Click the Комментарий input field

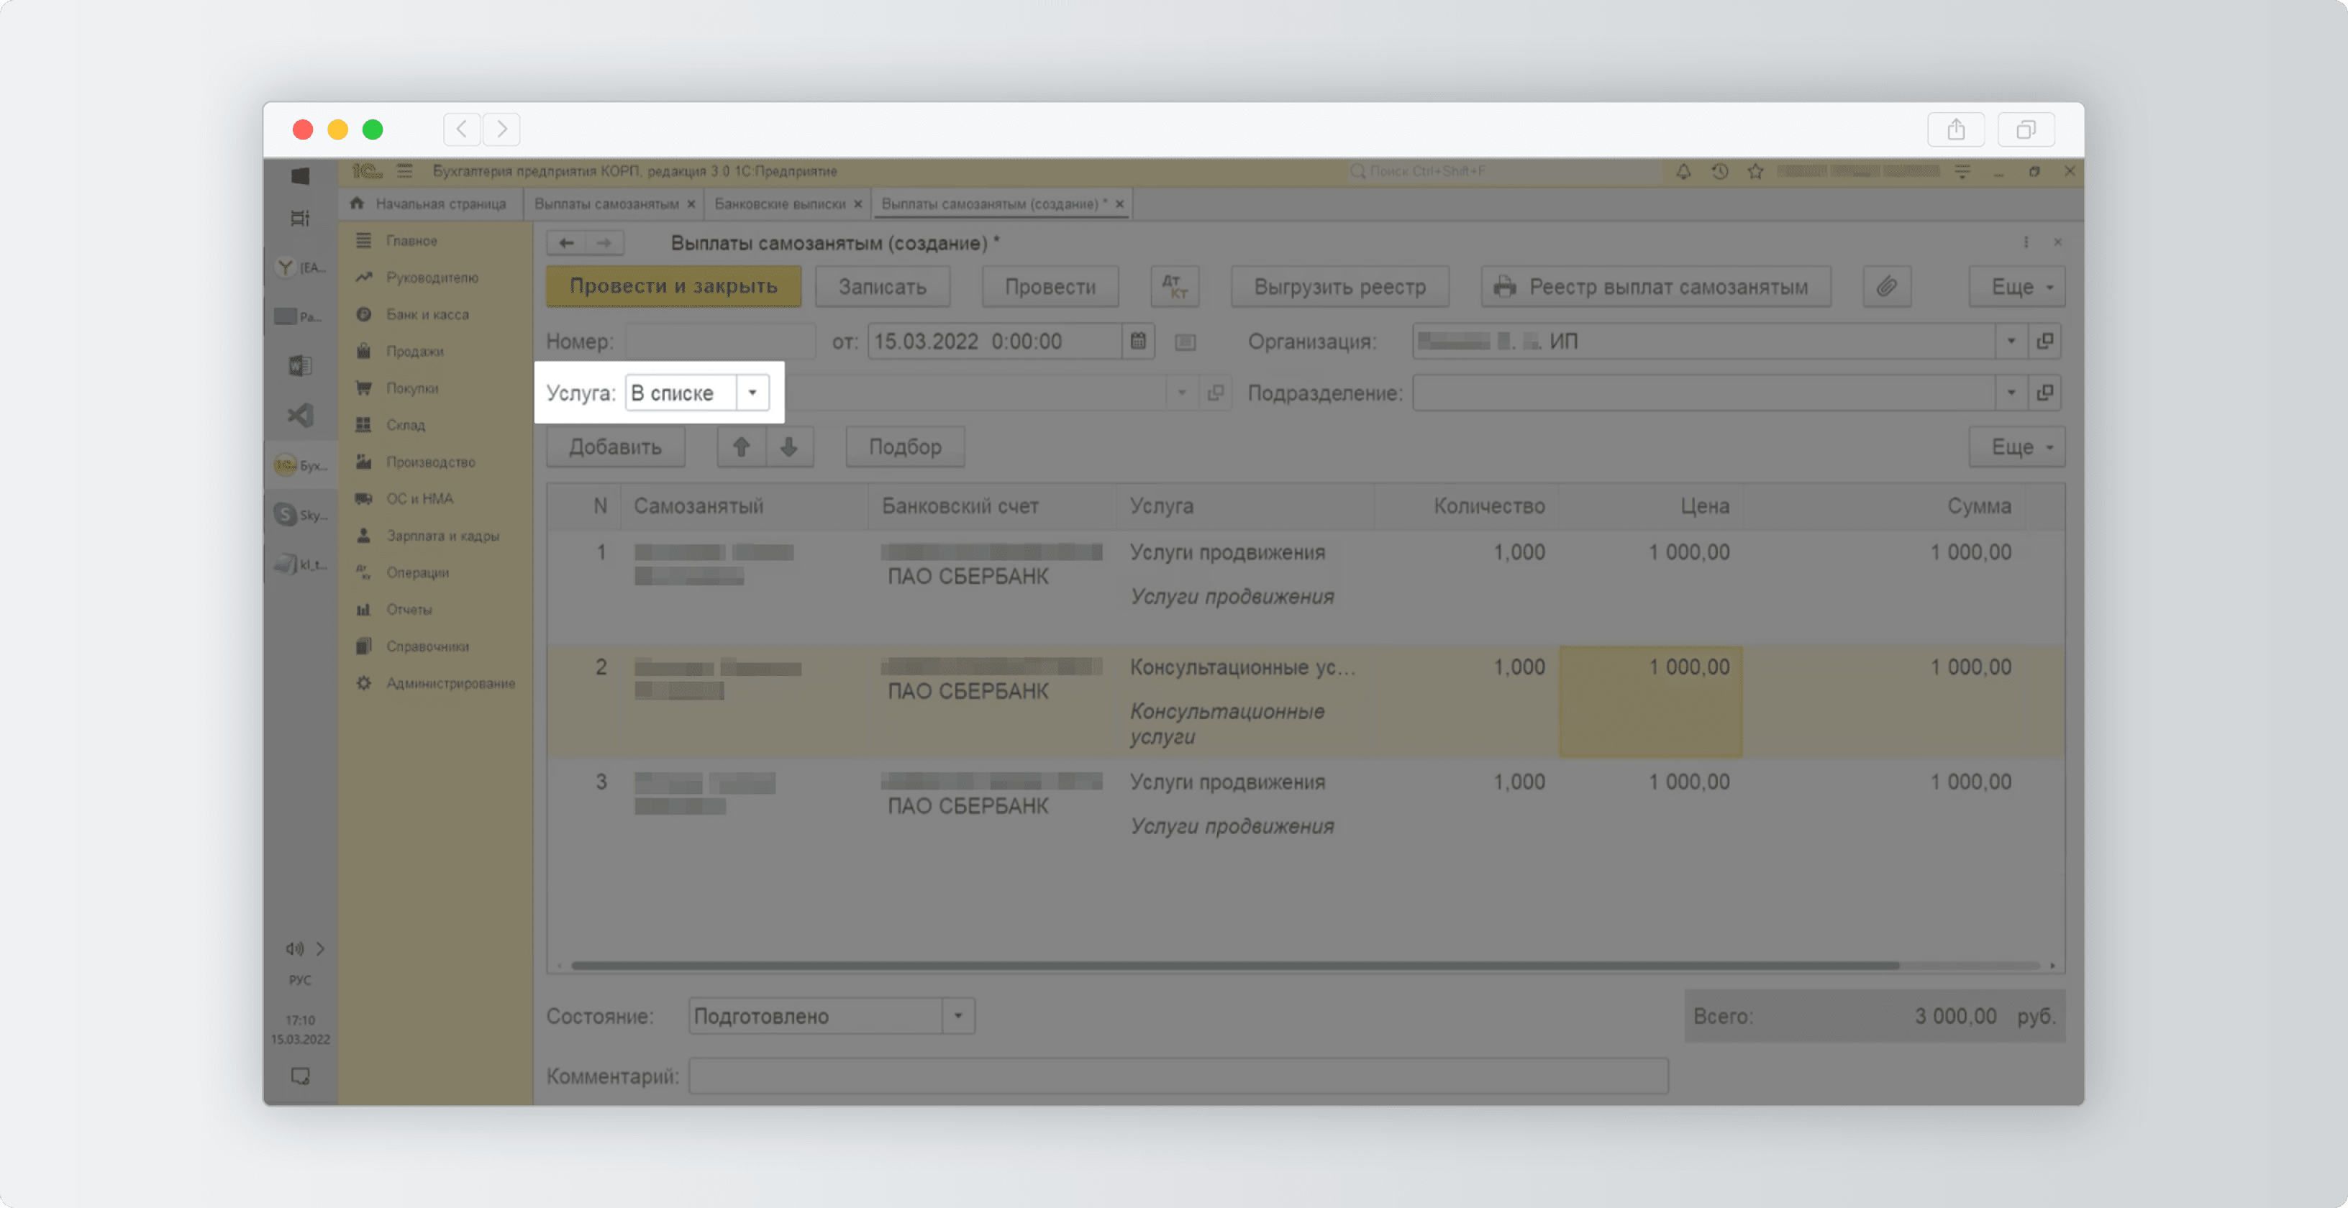tap(1178, 1076)
